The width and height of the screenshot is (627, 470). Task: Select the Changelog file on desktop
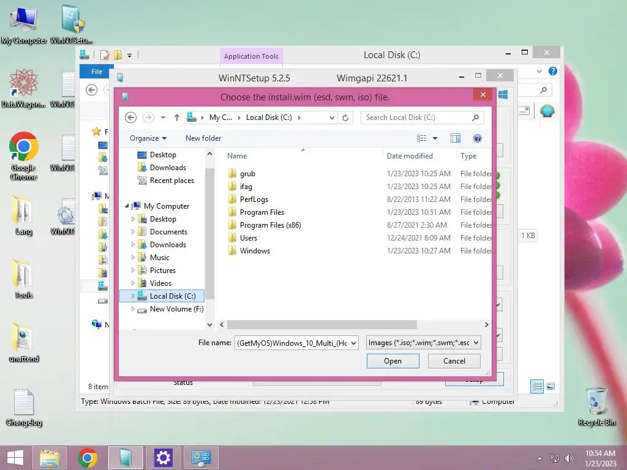[24, 407]
